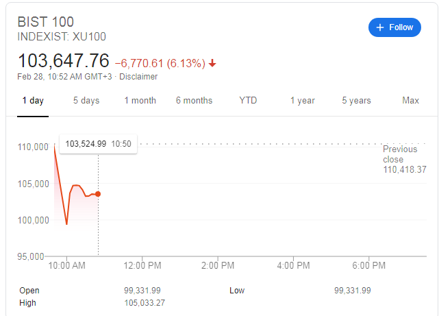Show the 1 month chart
439x316 pixels.
[140, 101]
